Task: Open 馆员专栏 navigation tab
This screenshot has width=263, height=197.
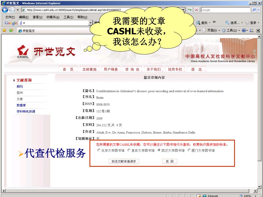Action: click(175, 69)
